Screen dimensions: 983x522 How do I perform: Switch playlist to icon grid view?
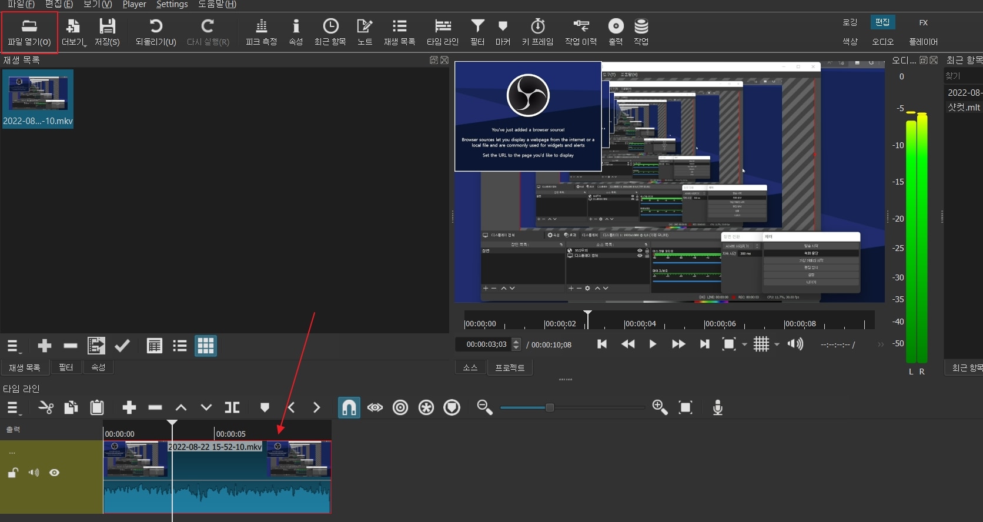click(x=206, y=346)
